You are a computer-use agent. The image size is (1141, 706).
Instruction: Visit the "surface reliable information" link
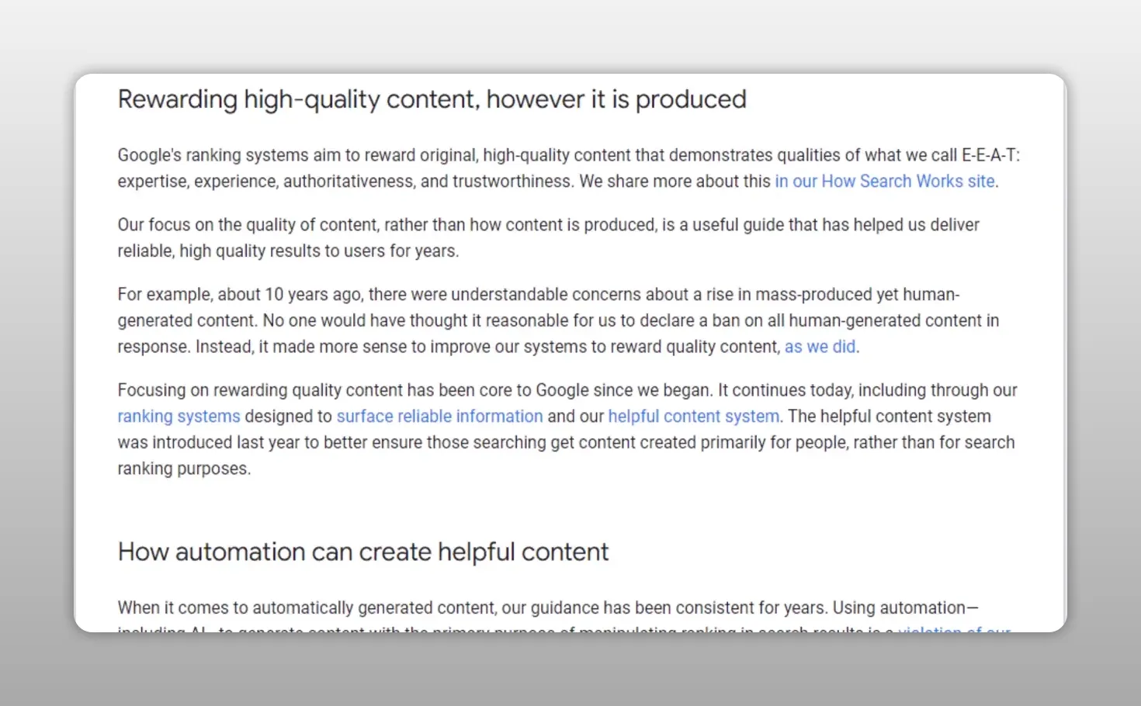pyautogui.click(x=439, y=417)
